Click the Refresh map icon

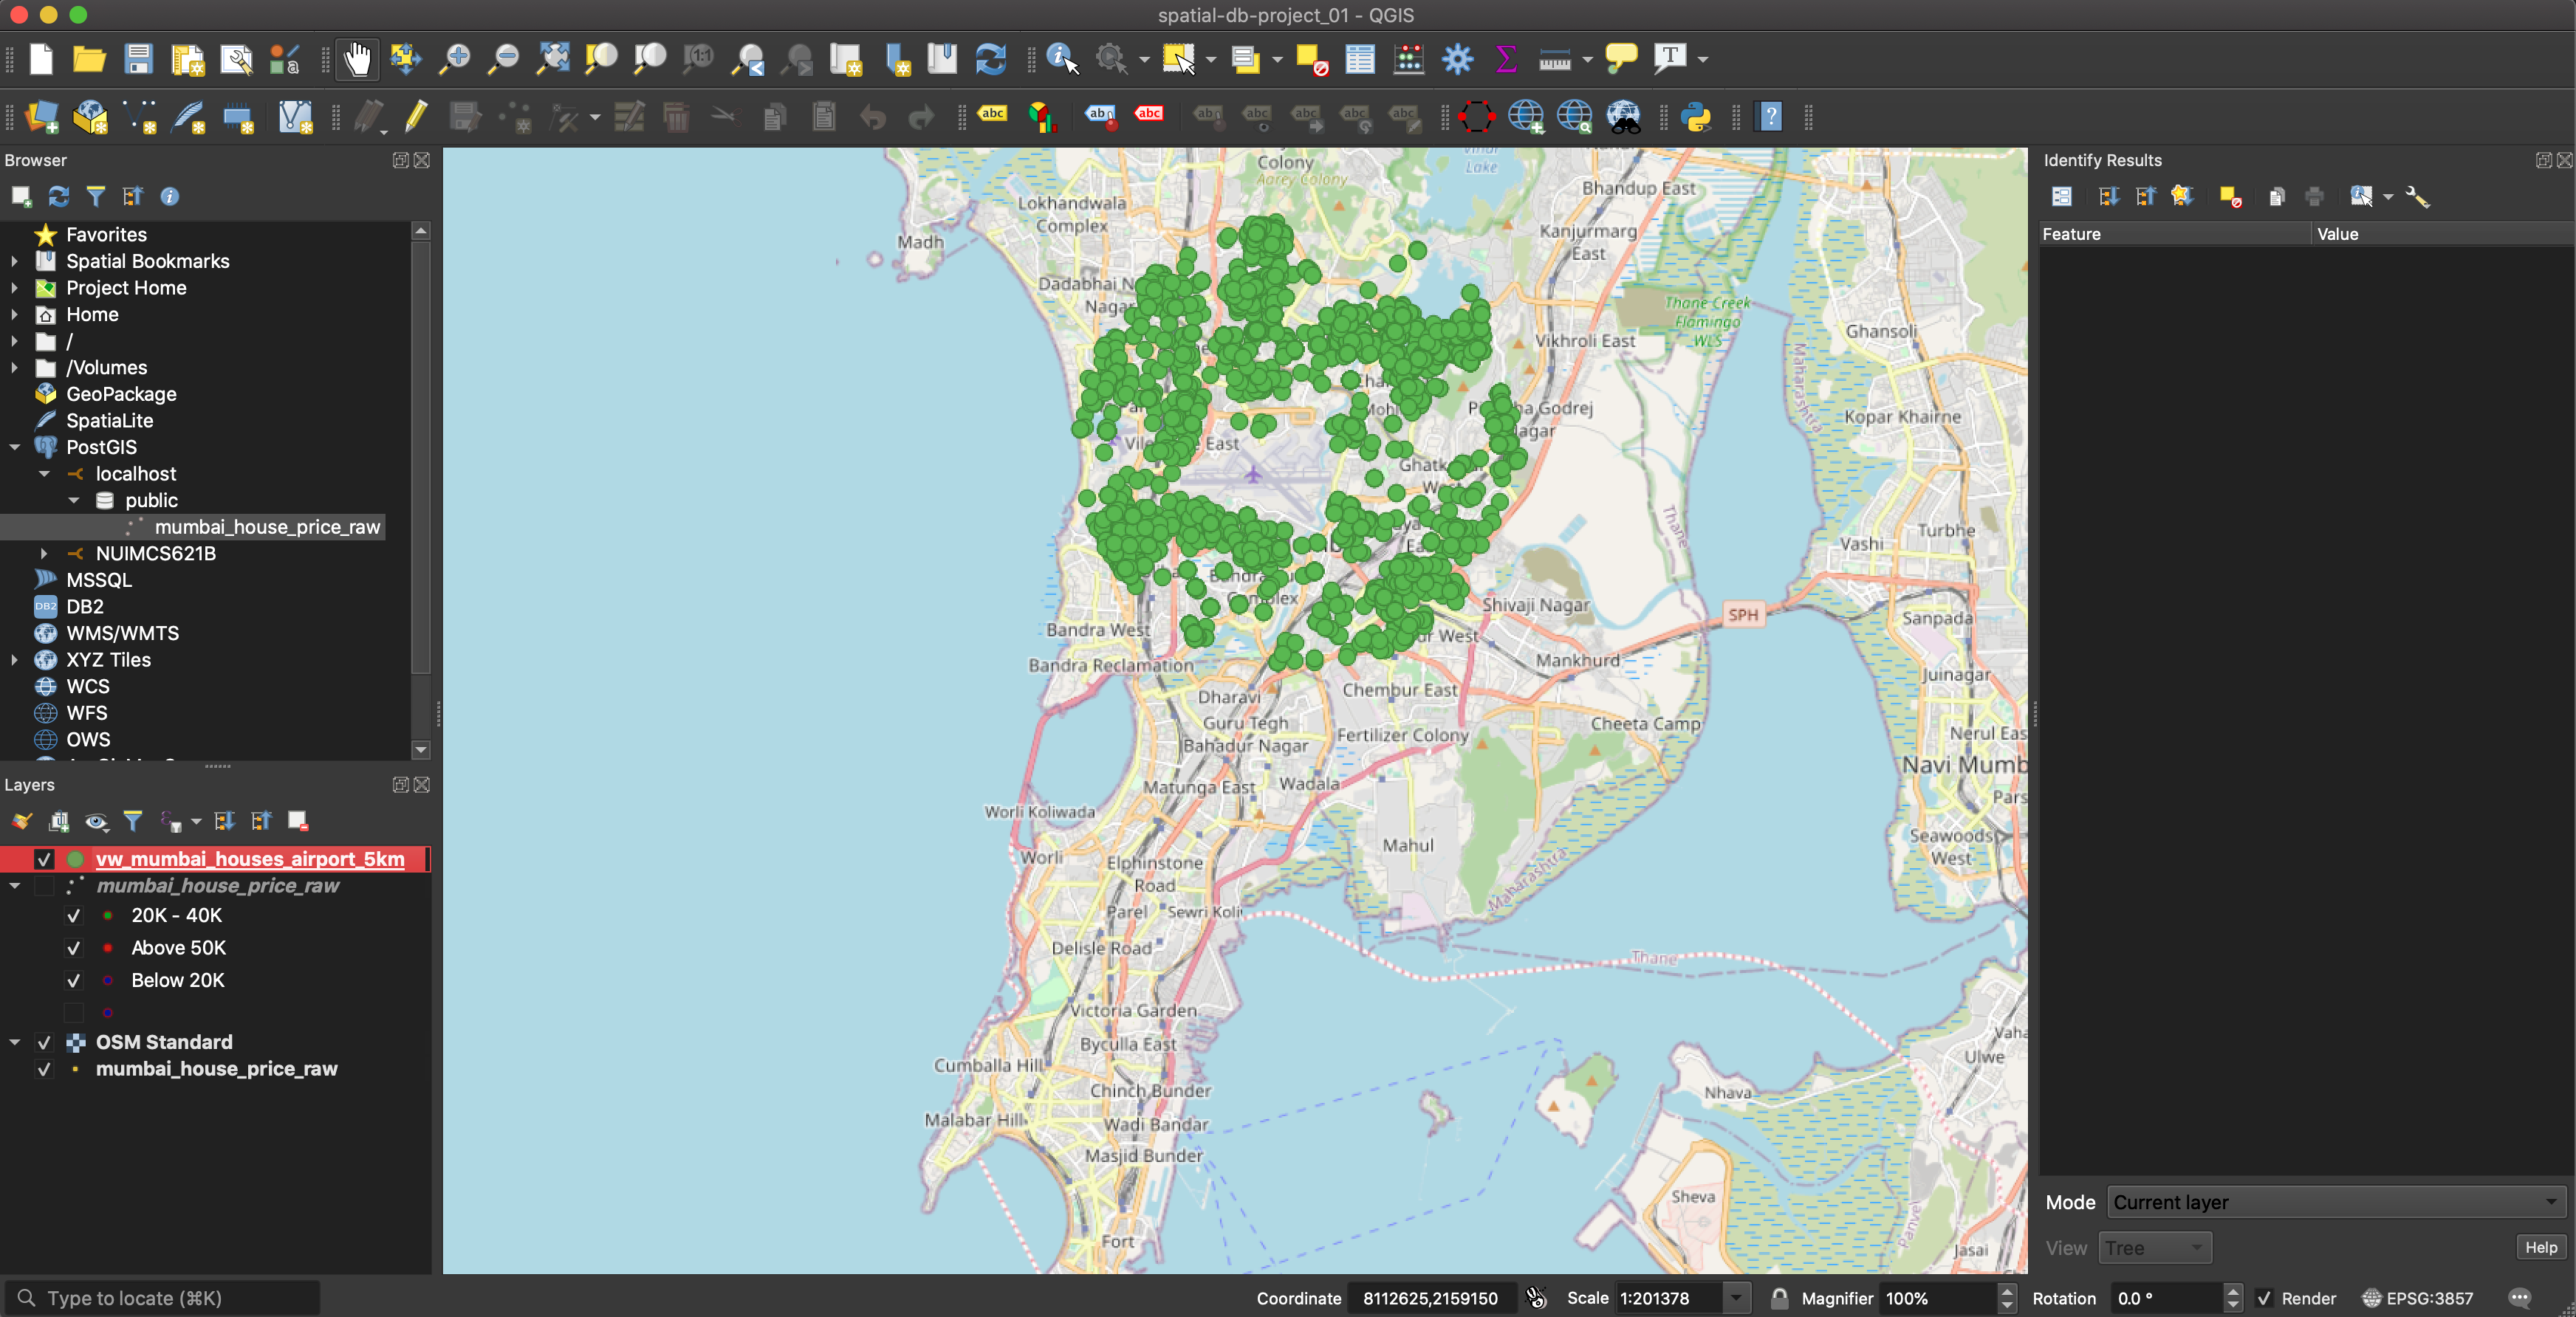[x=990, y=60]
